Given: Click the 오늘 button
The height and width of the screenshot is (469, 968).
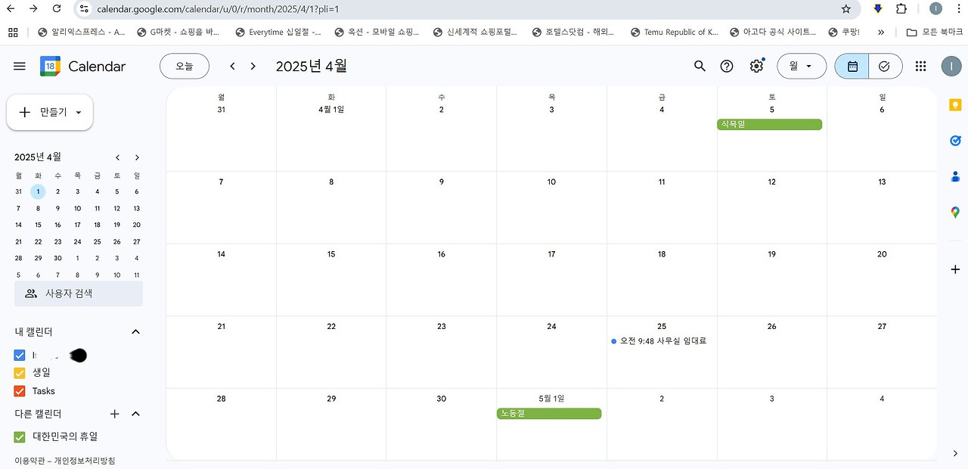Looking at the screenshot, I should [185, 67].
